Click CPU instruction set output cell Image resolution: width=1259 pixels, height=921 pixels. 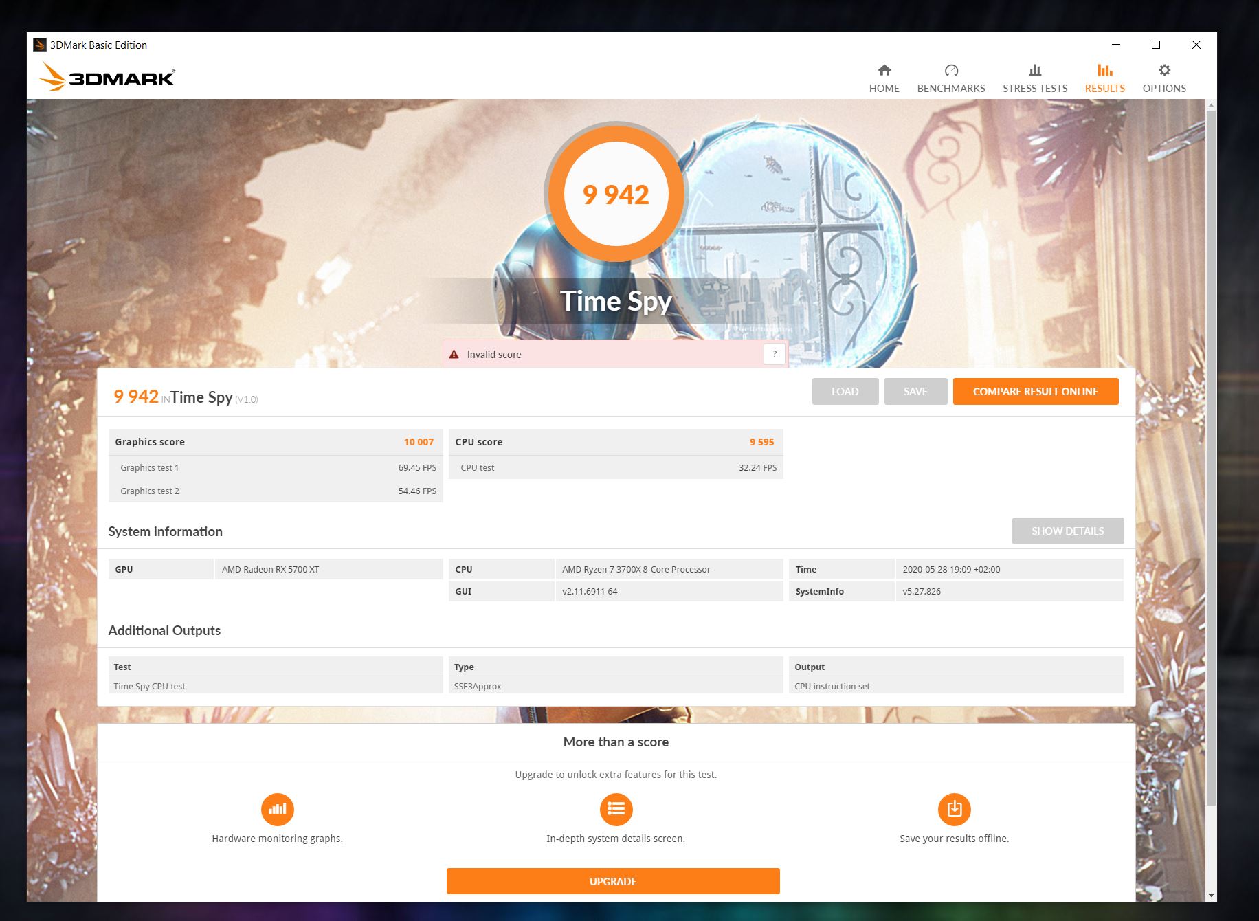click(956, 686)
